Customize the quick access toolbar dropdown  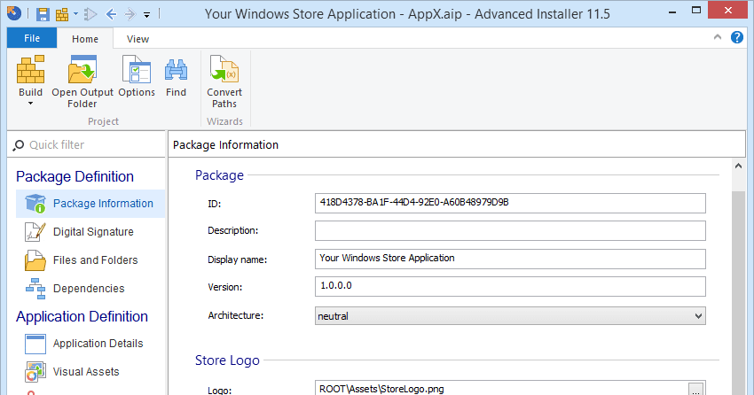click(x=146, y=15)
